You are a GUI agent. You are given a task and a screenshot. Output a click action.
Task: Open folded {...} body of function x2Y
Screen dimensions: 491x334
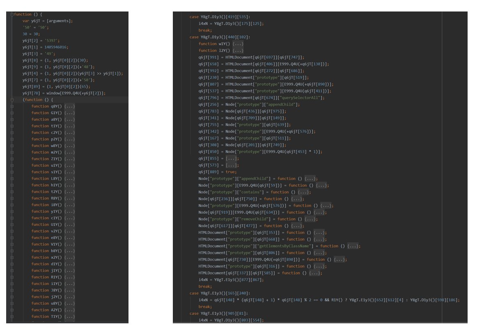point(69,258)
